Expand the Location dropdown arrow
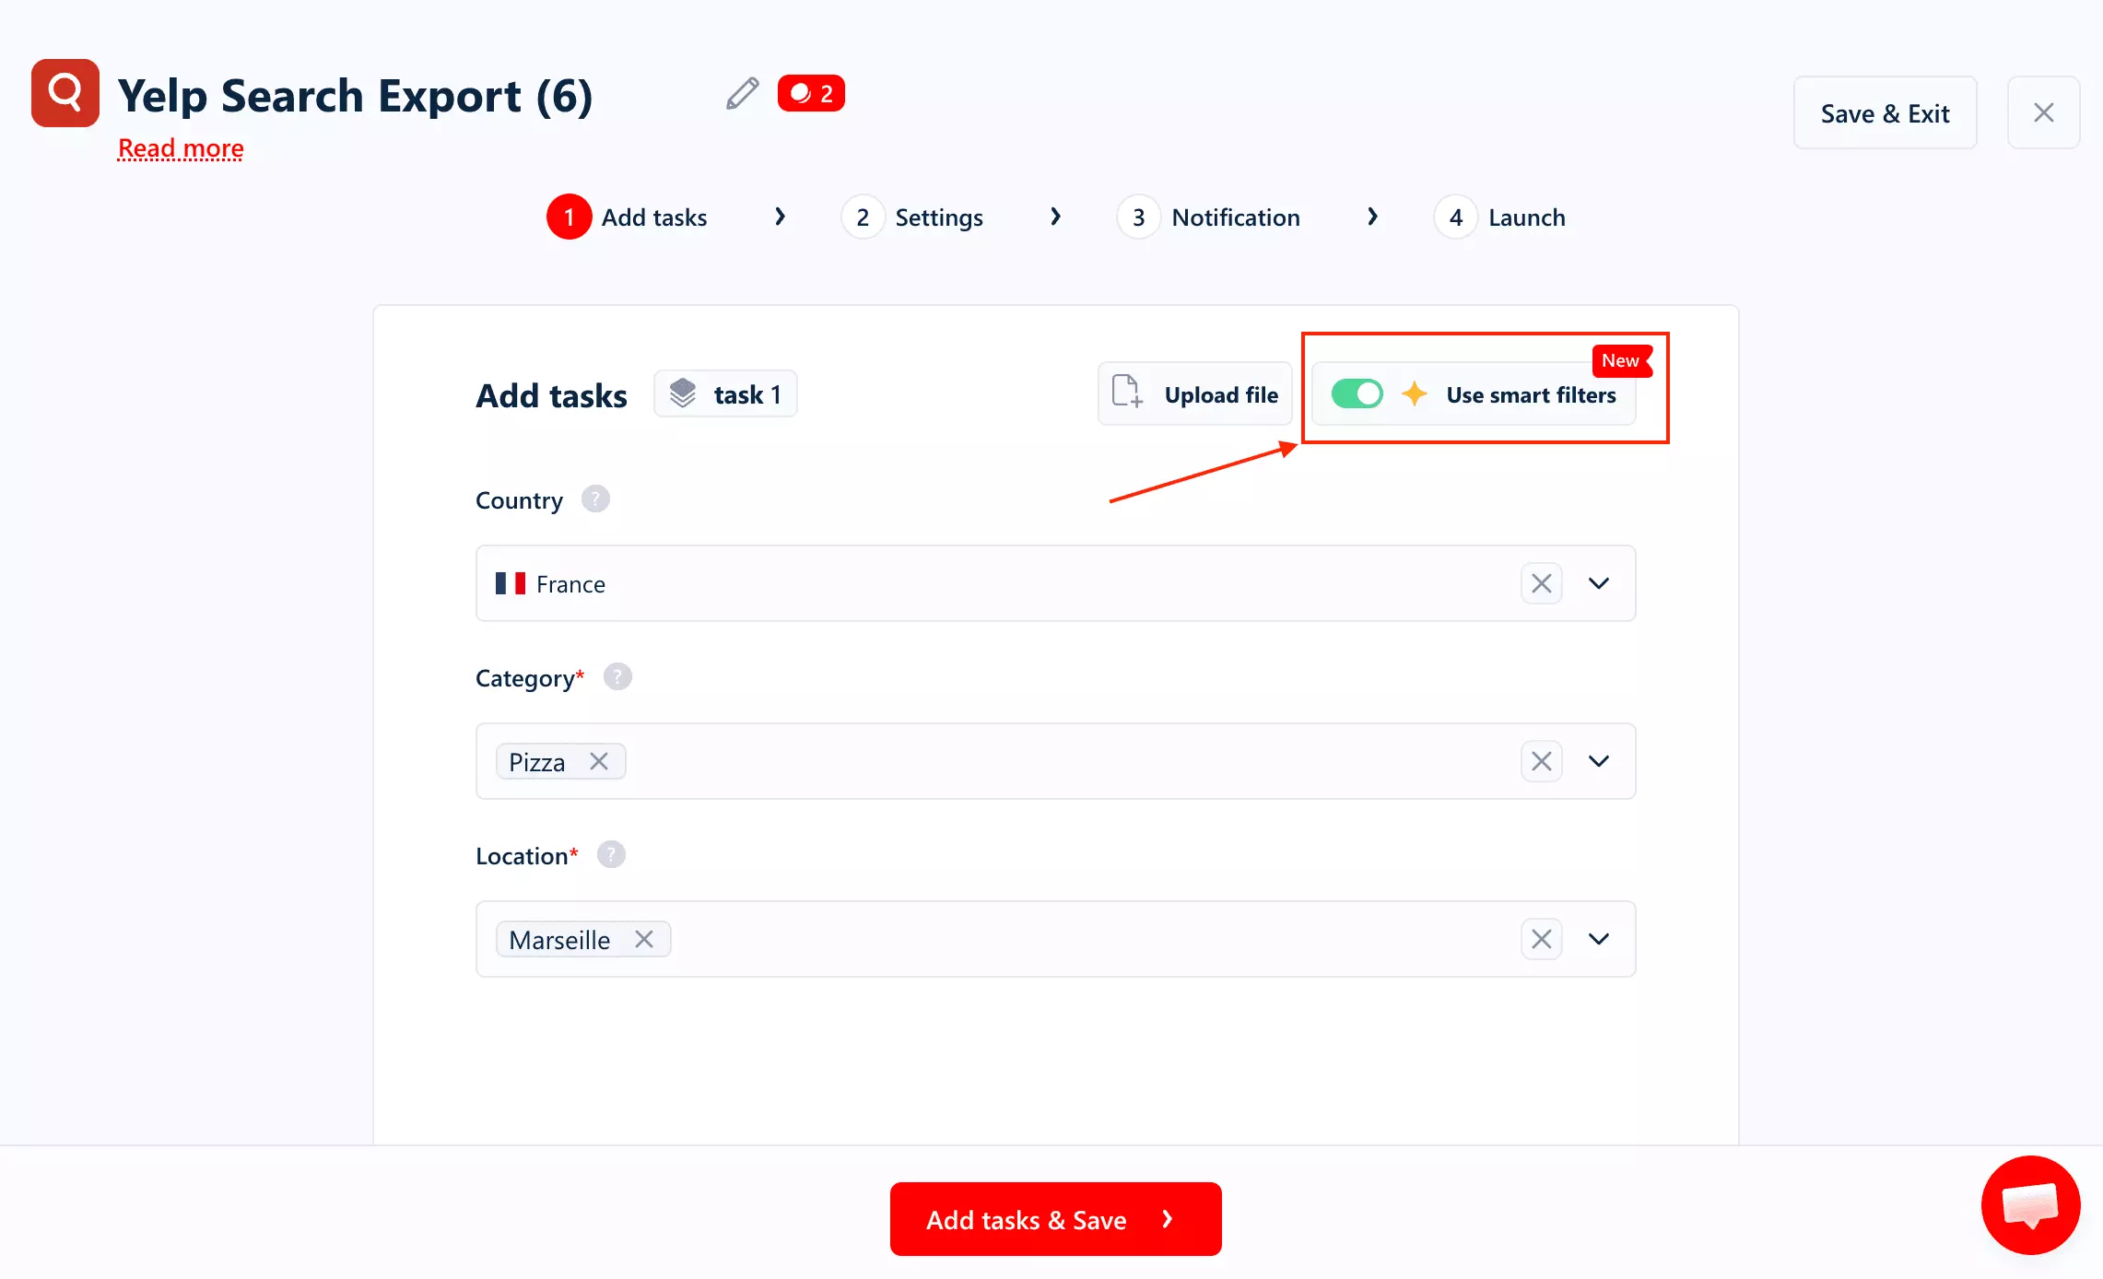Screen dimensions: 2103x1279 1600,939
